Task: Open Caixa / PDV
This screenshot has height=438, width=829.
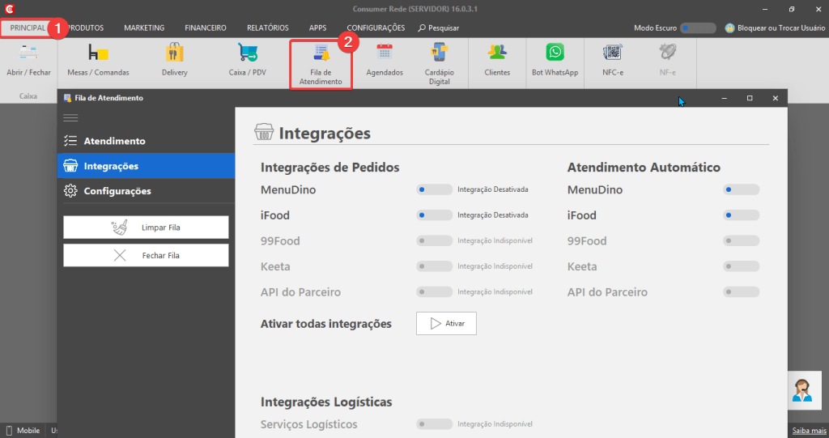Action: [x=248, y=60]
